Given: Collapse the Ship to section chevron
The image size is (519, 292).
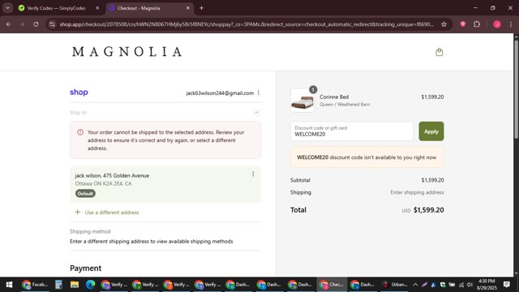Looking at the screenshot, I should click(x=256, y=113).
